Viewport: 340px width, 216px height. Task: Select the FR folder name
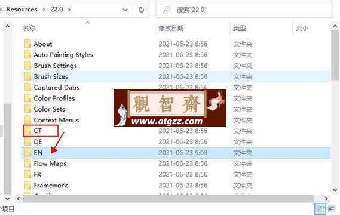pyautogui.click(x=38, y=174)
